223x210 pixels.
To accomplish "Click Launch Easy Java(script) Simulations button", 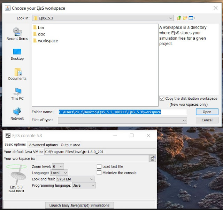I will 79,205.
